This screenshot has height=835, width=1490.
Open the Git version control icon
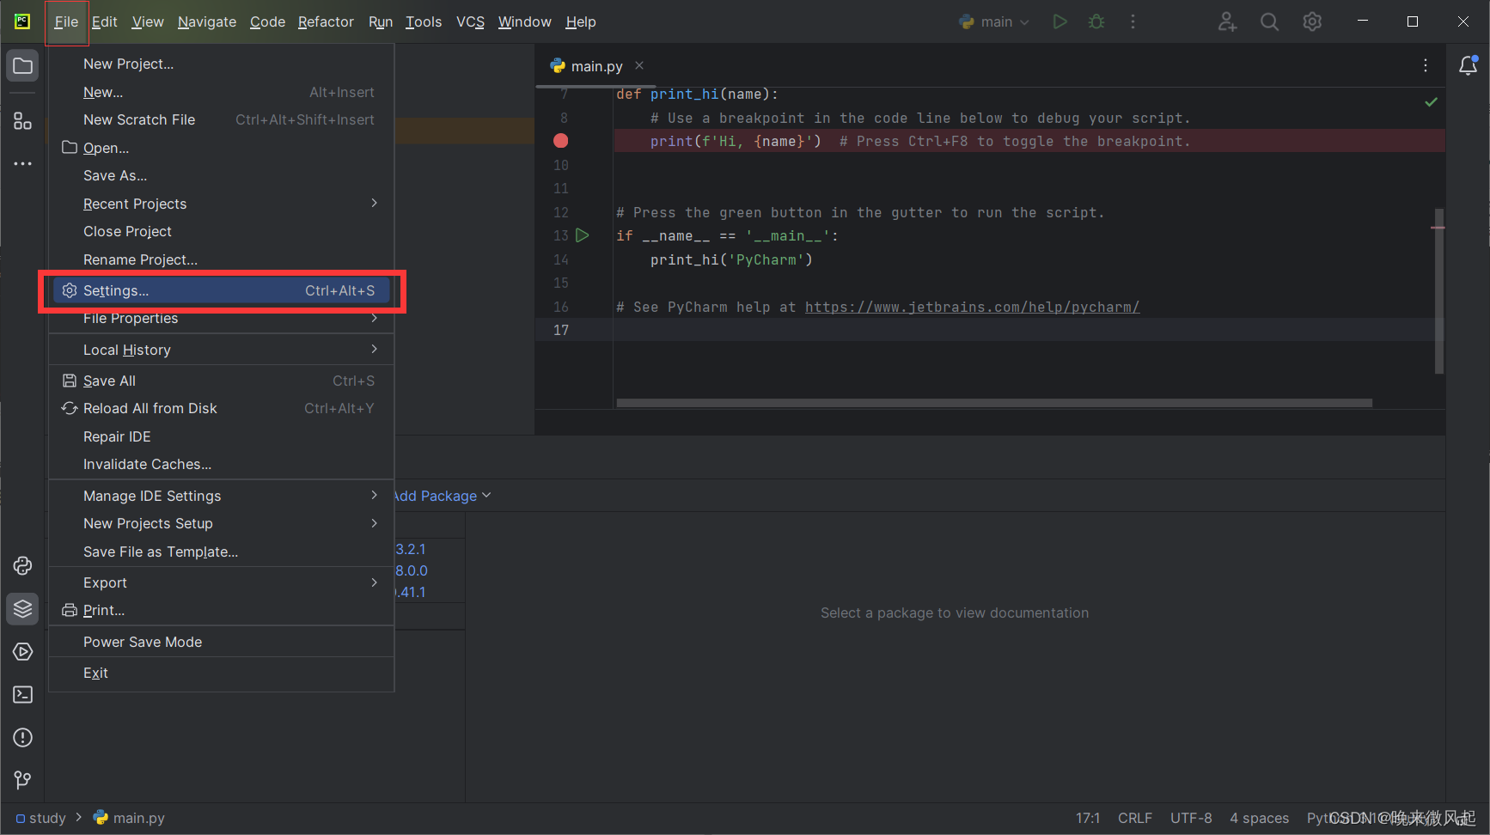(x=22, y=780)
